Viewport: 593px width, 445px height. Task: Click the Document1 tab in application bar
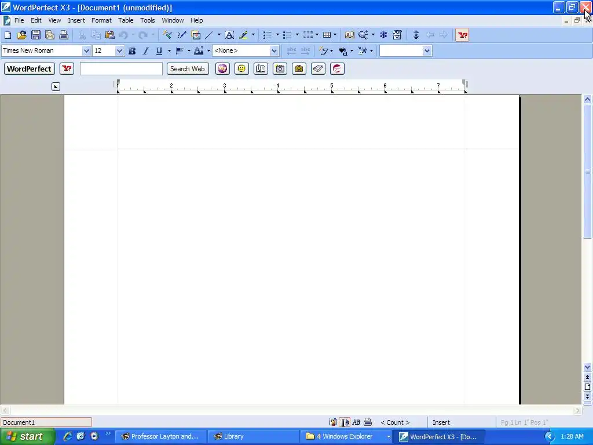pyautogui.click(x=46, y=422)
